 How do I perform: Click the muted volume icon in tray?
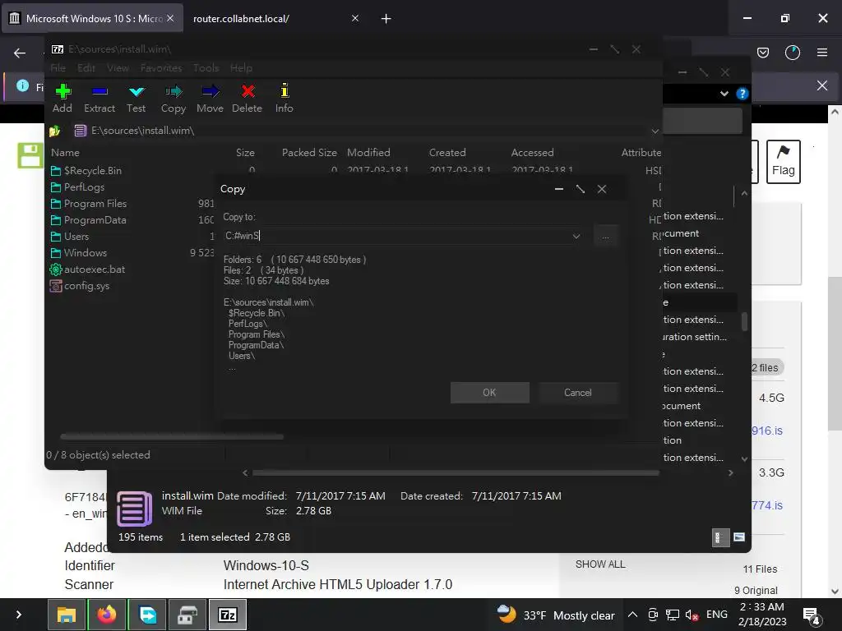[x=692, y=615]
